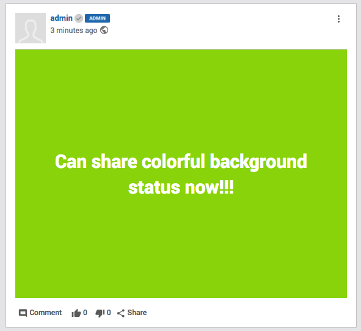
Task: Like the post with the thumbs-up icon
Action: click(76, 313)
